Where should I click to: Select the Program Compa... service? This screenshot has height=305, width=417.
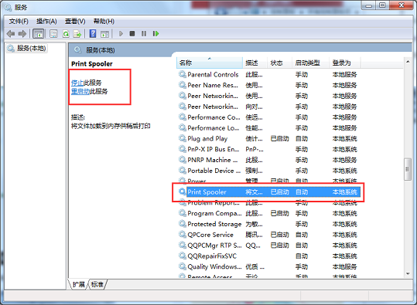click(x=268, y=213)
